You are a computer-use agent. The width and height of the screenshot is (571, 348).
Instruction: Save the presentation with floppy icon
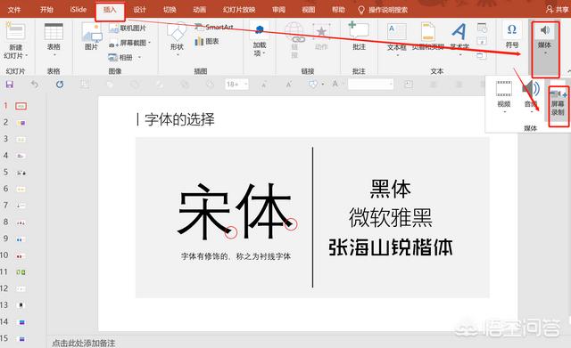(x=10, y=85)
